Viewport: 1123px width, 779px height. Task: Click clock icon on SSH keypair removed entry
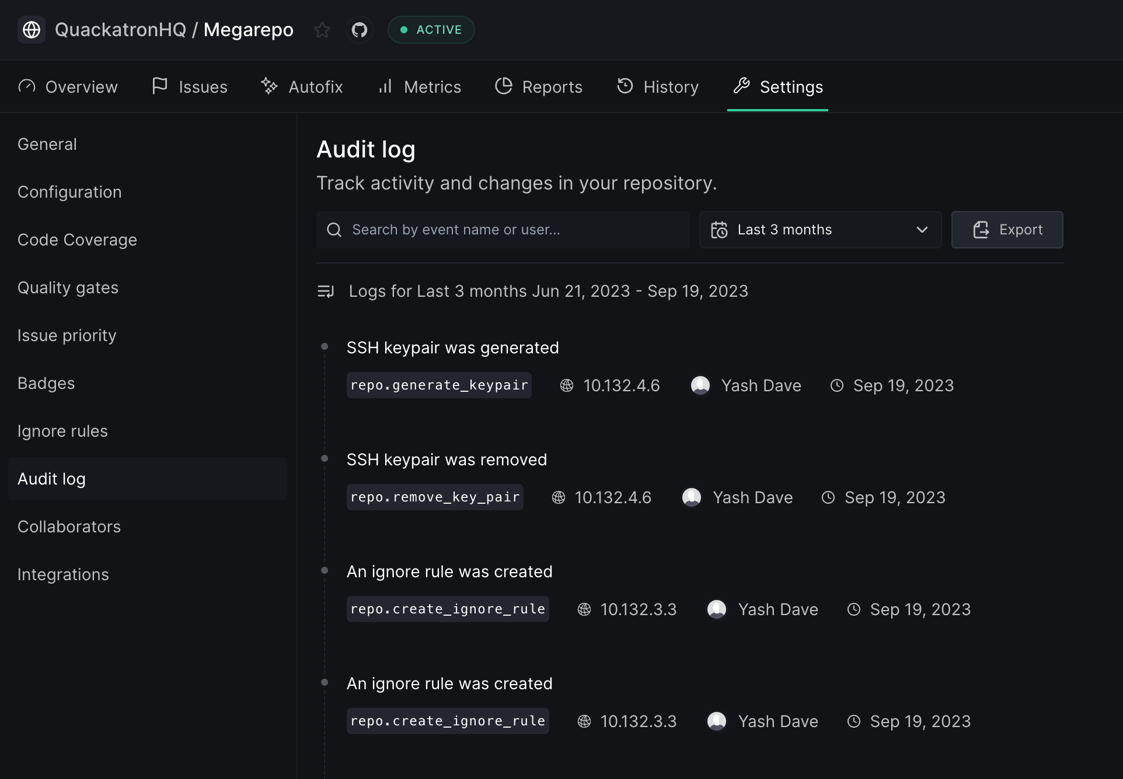(828, 497)
